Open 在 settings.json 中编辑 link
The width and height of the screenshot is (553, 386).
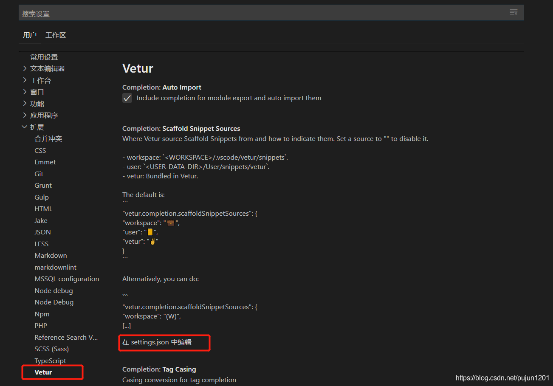(157, 342)
